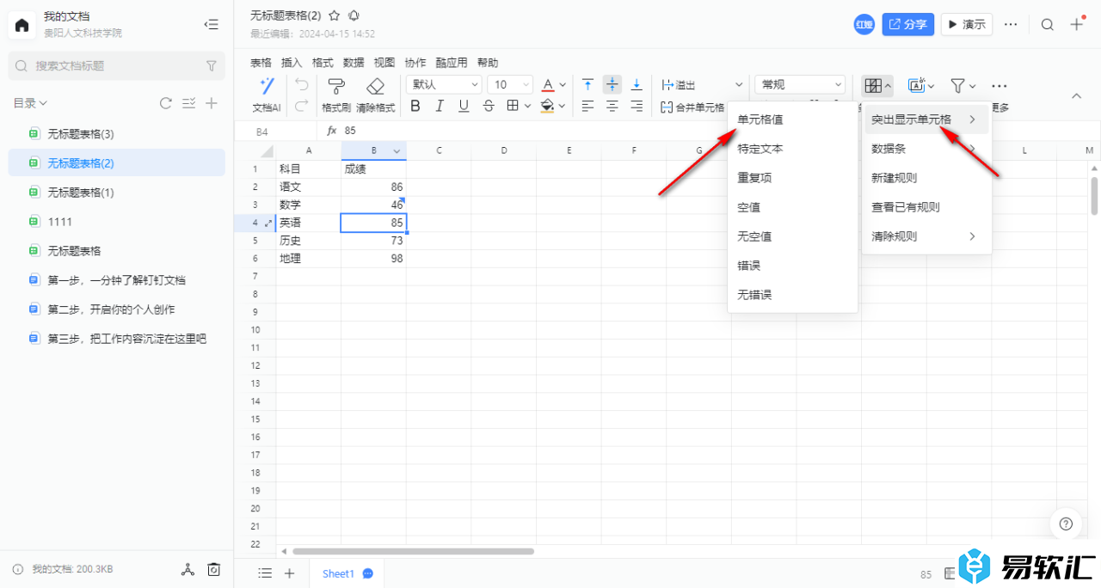Center text horizontally
This screenshot has width=1101, height=588.
pyautogui.click(x=612, y=106)
